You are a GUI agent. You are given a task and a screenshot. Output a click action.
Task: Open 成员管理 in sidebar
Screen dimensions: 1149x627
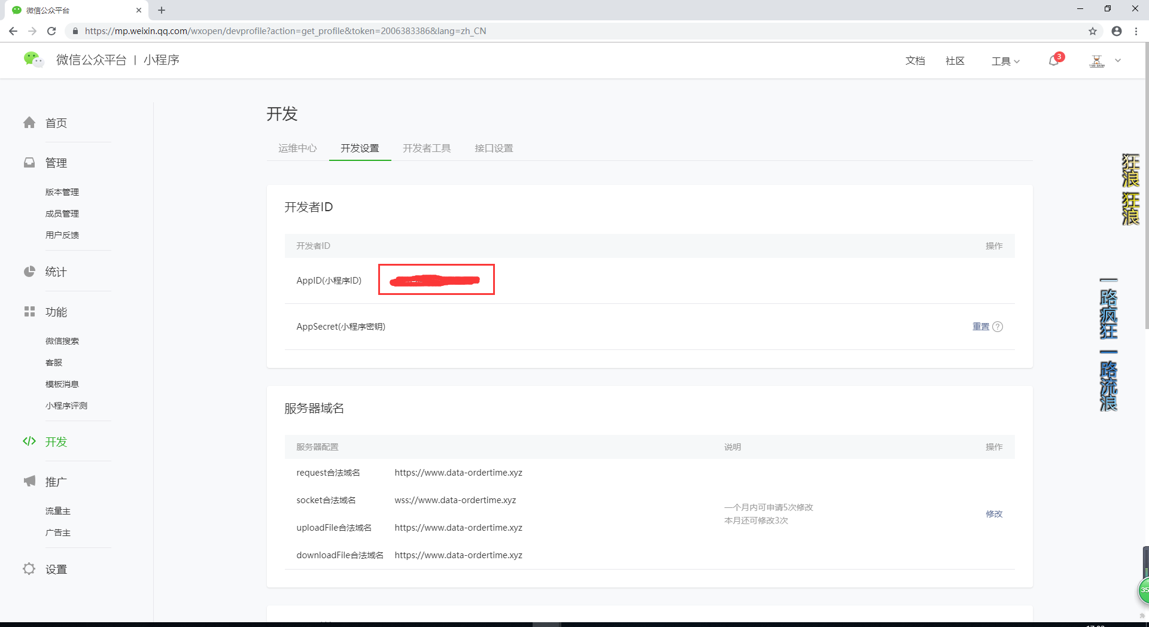pyautogui.click(x=62, y=214)
